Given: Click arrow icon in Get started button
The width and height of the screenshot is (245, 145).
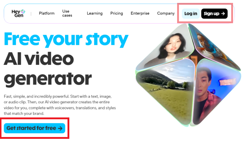Looking at the screenshot, I should coord(60,128).
